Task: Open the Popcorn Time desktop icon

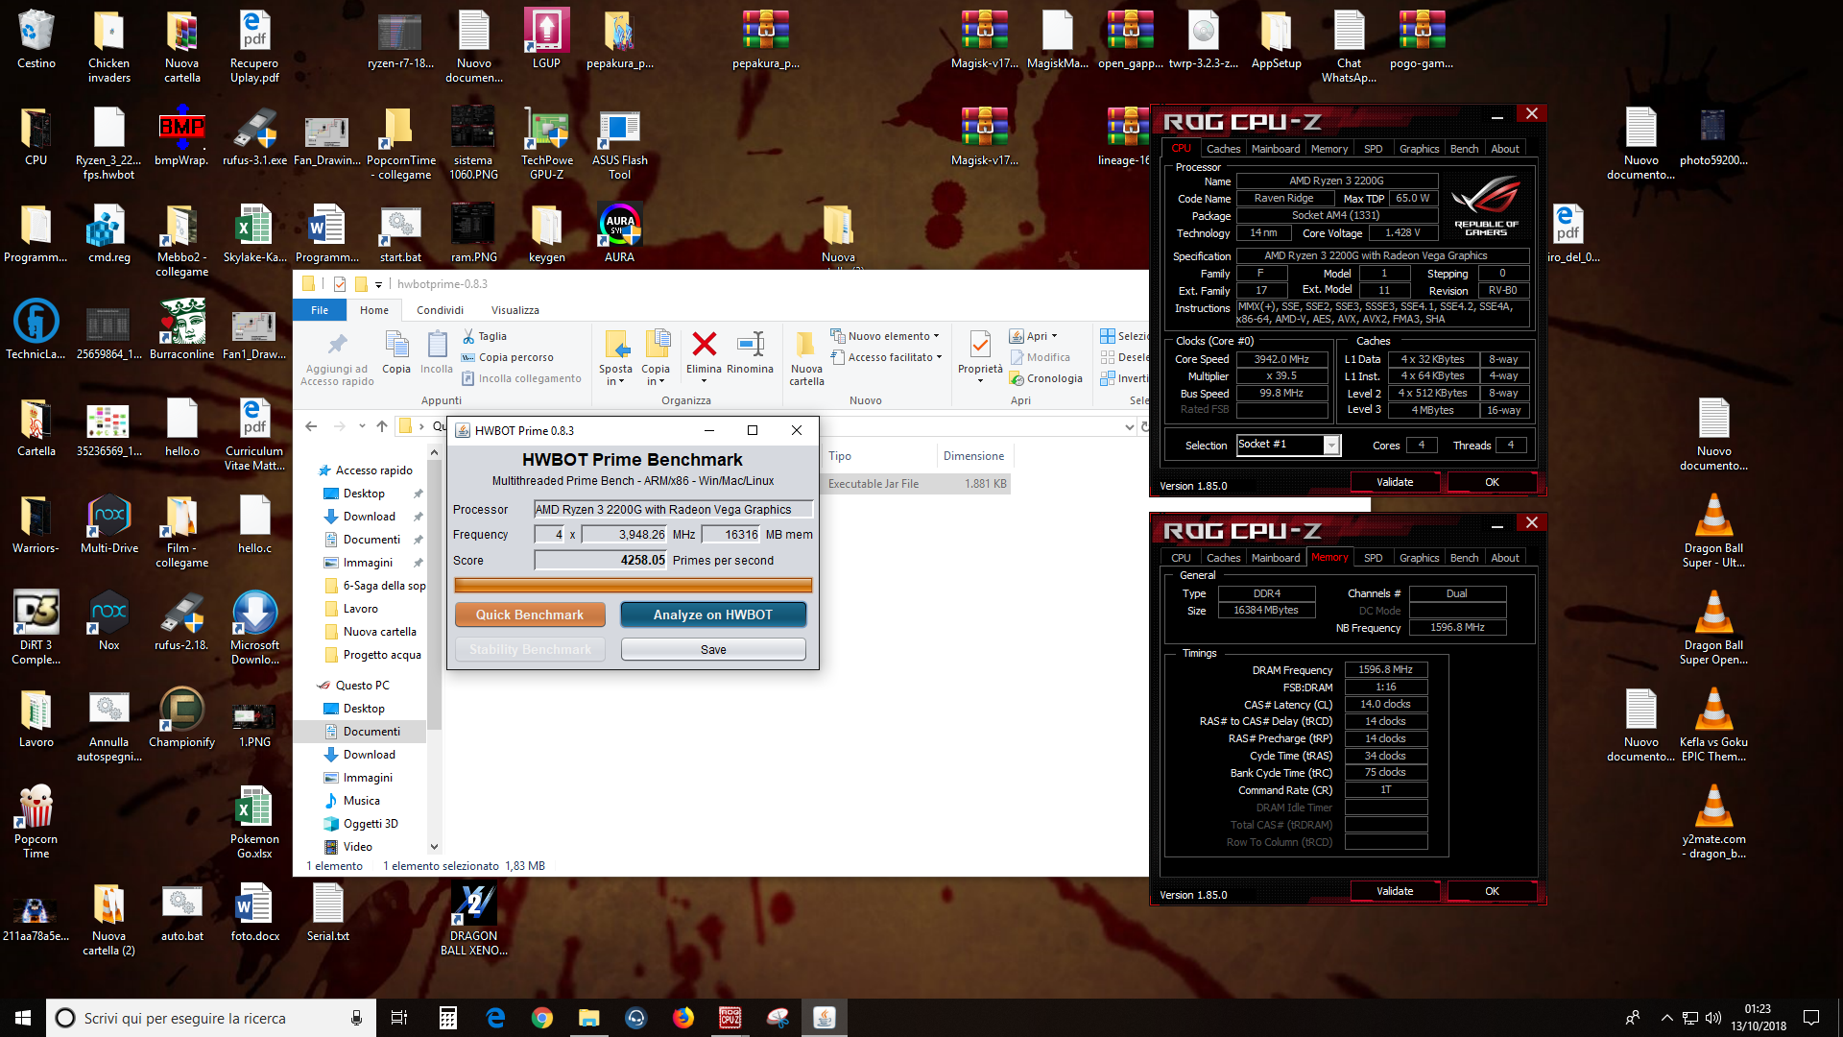Action: 36,822
